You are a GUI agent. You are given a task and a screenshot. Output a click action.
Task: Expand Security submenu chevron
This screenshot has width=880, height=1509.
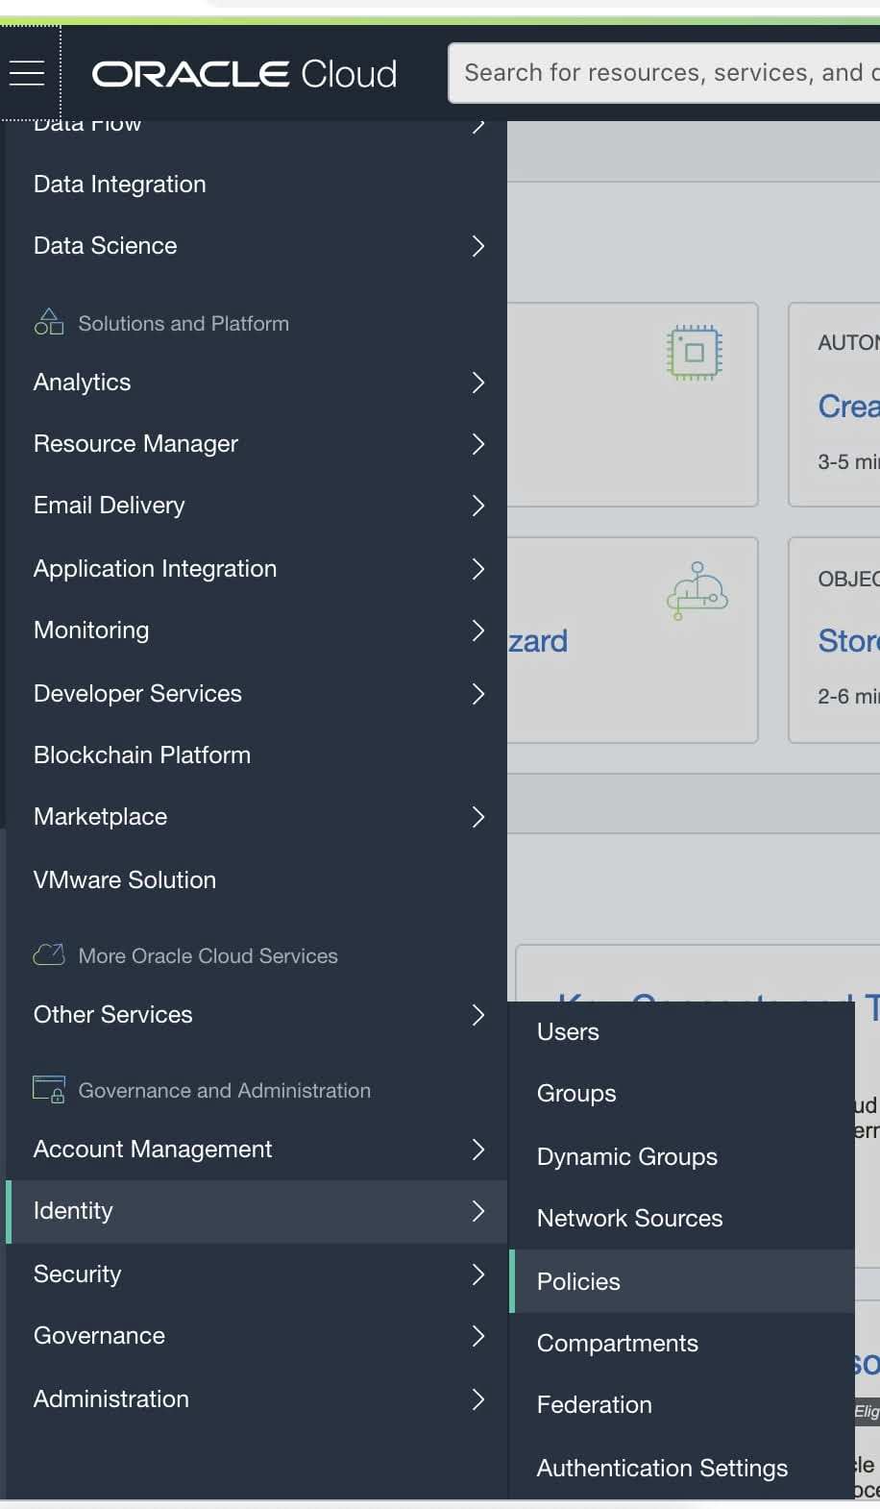tap(478, 1274)
